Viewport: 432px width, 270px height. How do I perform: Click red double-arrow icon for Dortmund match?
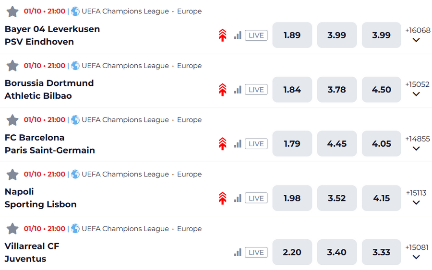pos(222,90)
